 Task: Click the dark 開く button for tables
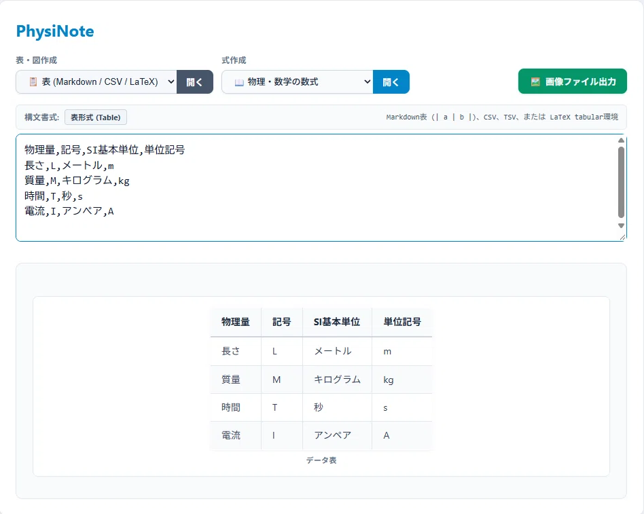[x=195, y=81]
